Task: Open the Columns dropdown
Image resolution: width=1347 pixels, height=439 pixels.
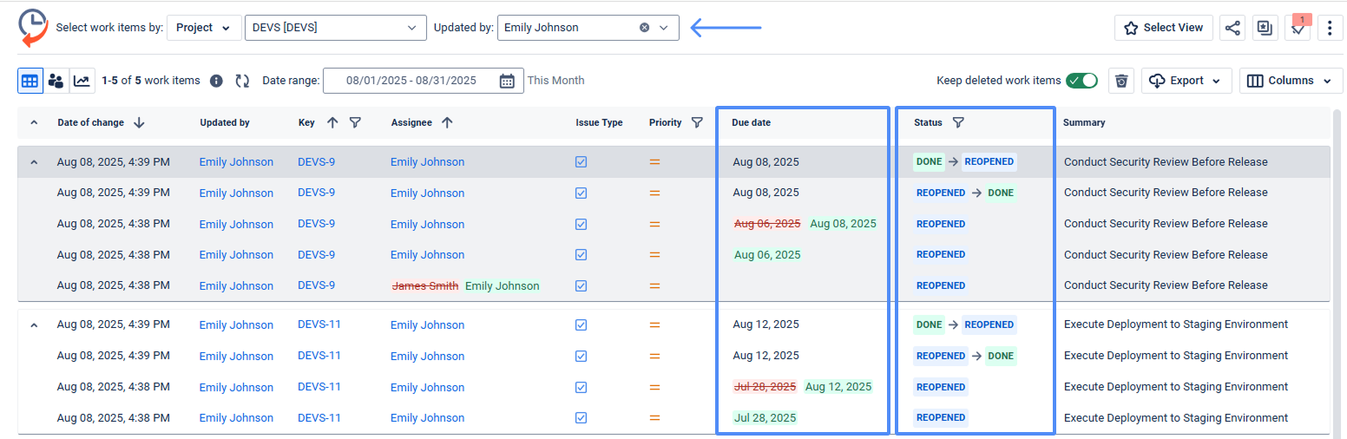Action: click(1291, 81)
